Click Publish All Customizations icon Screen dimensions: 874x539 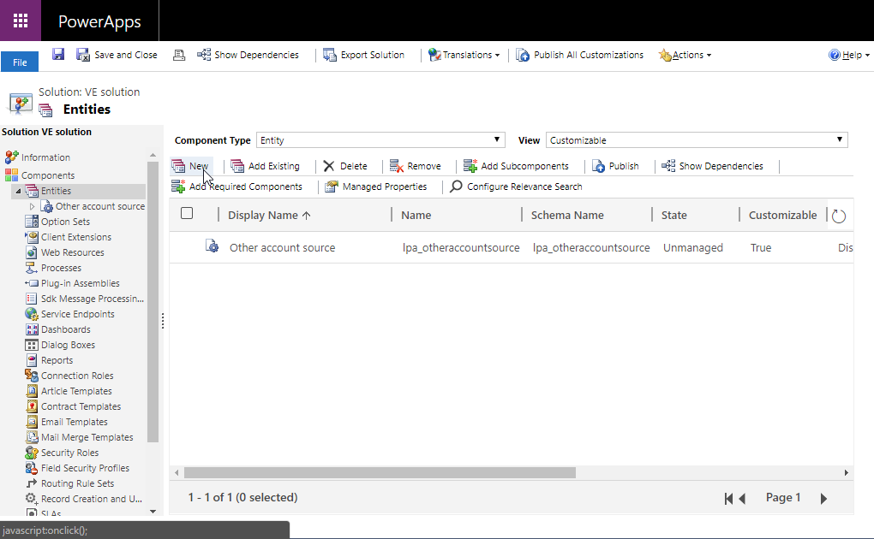pyautogui.click(x=523, y=55)
